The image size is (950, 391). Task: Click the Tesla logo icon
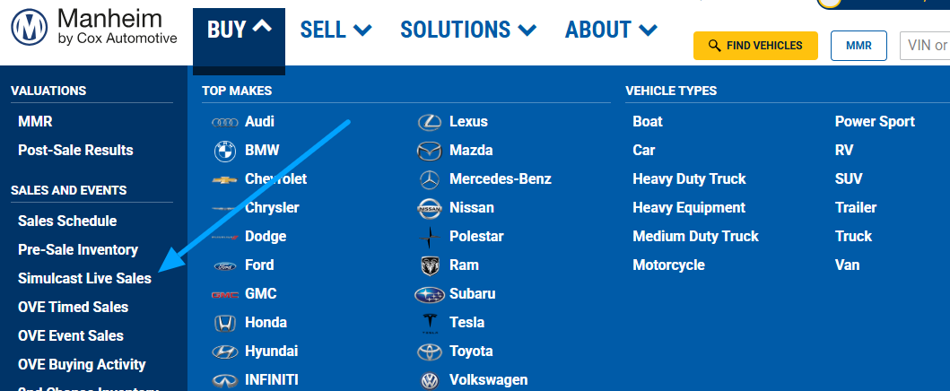tap(430, 323)
